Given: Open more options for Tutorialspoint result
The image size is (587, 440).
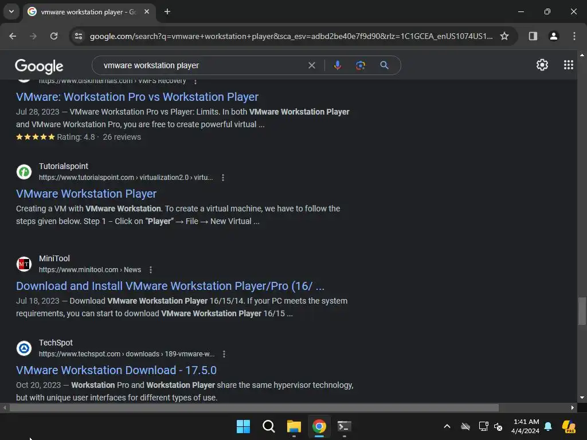Looking at the screenshot, I should 223,178.
